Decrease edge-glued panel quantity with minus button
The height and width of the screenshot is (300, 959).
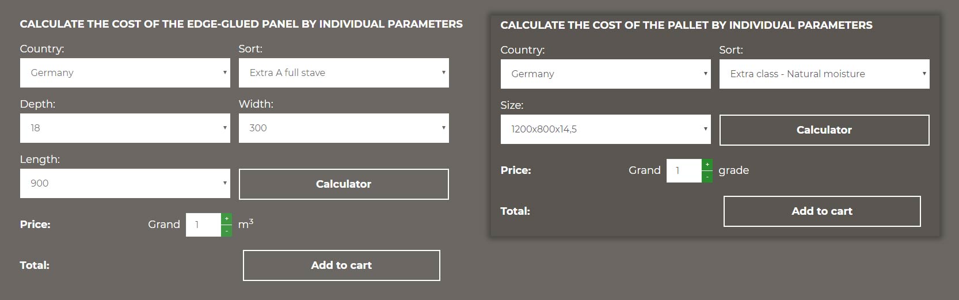coord(227,230)
